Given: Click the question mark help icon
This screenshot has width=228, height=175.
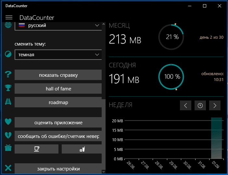Looking at the screenshot, I should coord(8,74).
